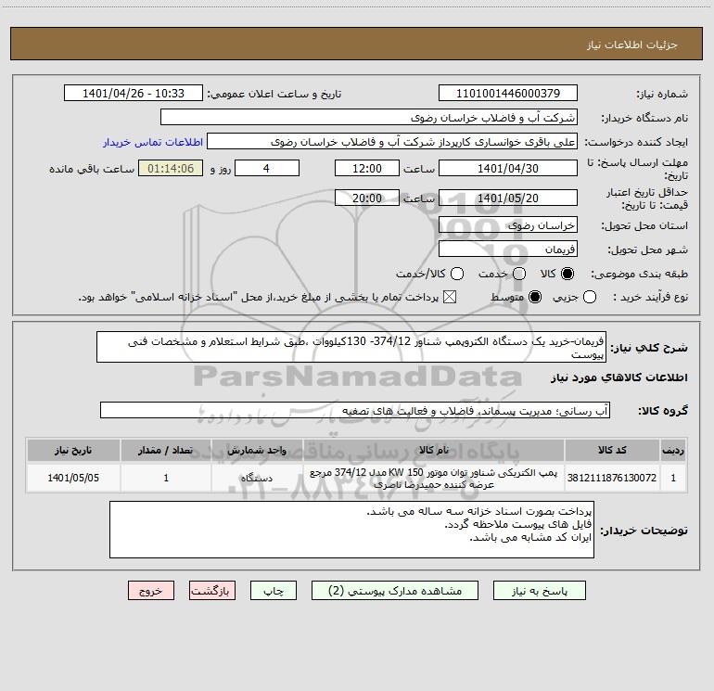Click the خروج exit button

tap(151, 590)
